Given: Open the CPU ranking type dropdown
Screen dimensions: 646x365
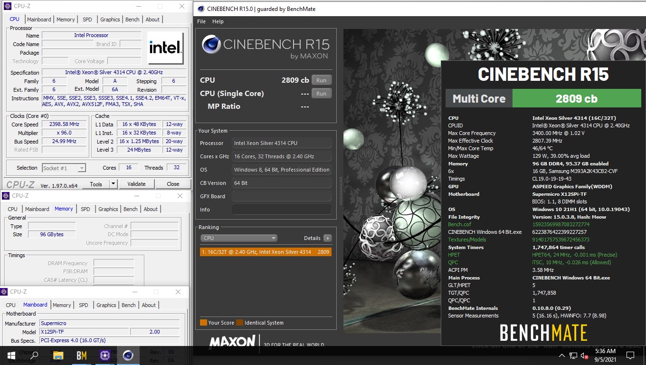Looking at the screenshot, I should [x=239, y=238].
